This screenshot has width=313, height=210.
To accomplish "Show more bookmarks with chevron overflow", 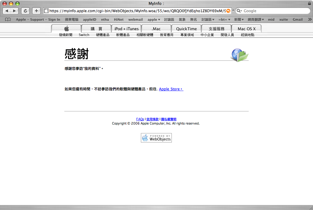I will click(310, 20).
